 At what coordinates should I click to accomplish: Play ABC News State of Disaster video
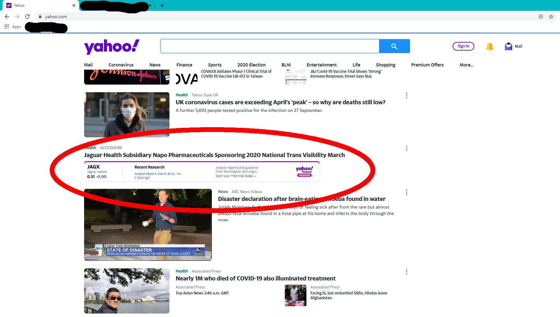pyautogui.click(x=148, y=225)
